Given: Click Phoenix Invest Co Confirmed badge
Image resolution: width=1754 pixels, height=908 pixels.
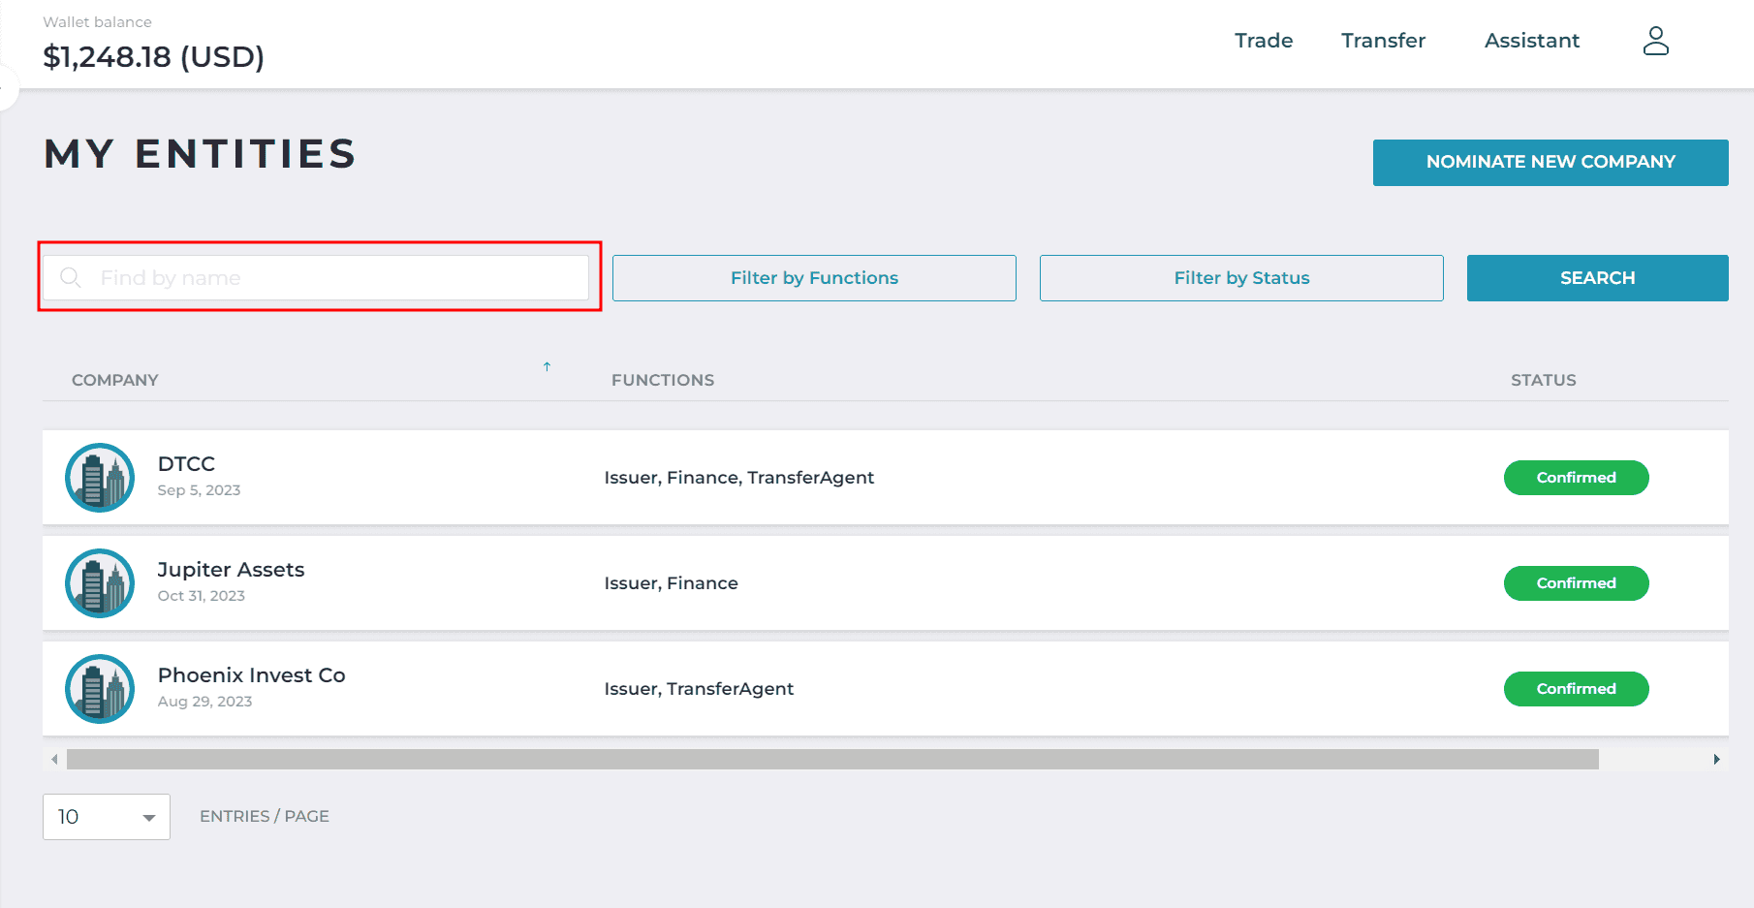Looking at the screenshot, I should click(x=1576, y=689).
